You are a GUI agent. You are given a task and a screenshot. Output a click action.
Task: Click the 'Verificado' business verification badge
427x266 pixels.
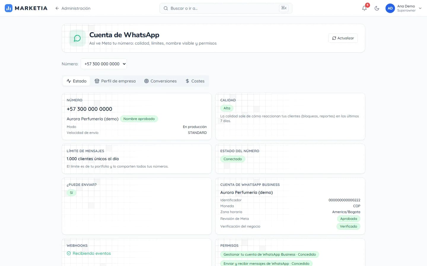click(348, 226)
